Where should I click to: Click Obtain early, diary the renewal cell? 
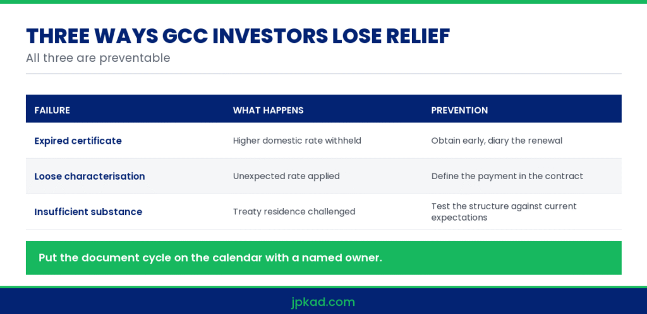click(x=497, y=141)
